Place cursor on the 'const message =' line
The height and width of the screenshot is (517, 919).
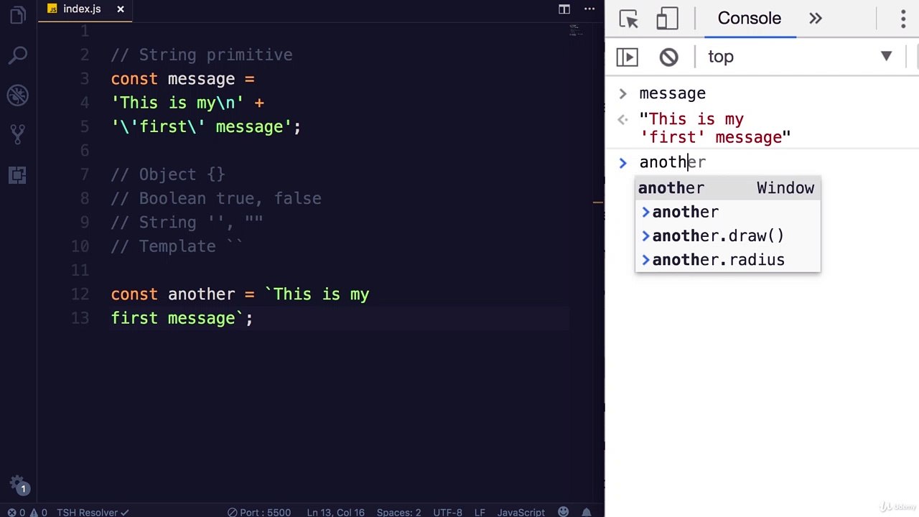[x=182, y=79]
